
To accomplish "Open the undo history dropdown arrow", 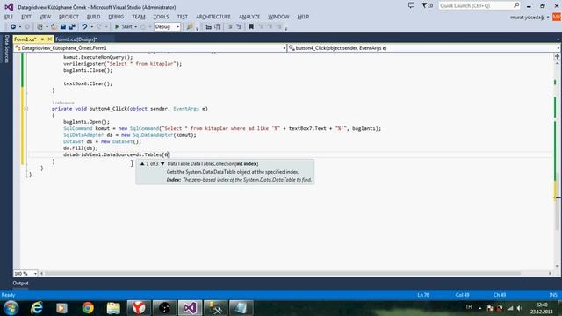I will click(91, 27).
